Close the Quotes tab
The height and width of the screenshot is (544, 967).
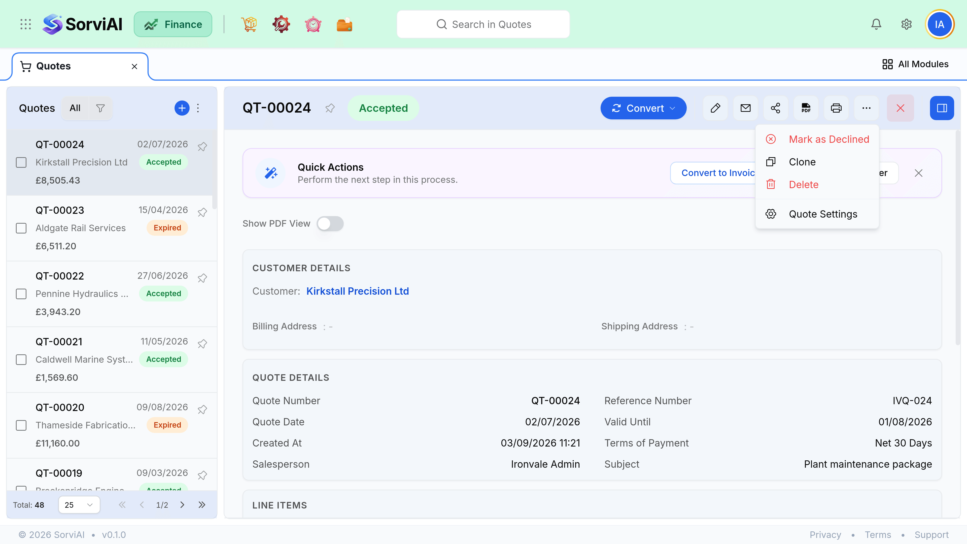tap(134, 66)
